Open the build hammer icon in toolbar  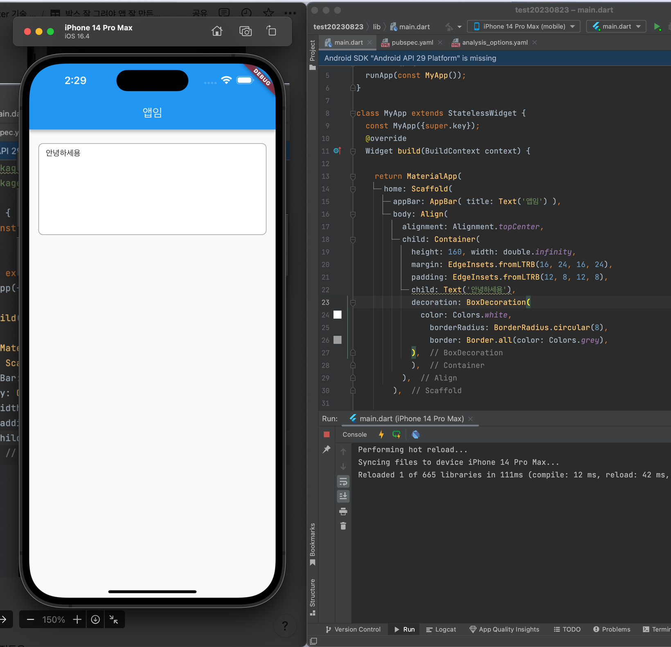point(449,27)
